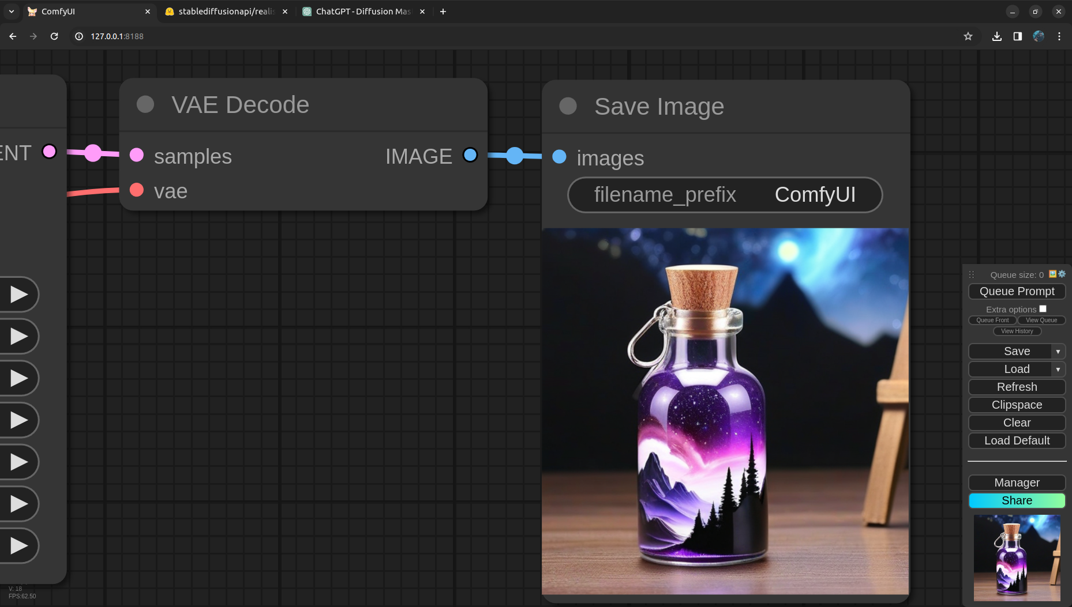Click the filename_prefix field in Save Image
Image resolution: width=1072 pixels, height=607 pixels.
725,195
